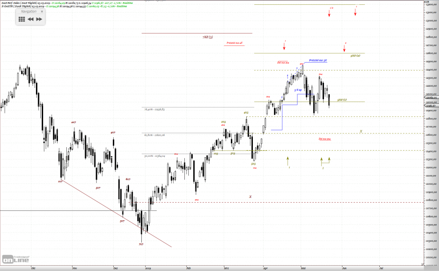Viewport: 439px width, 271px height.
Task: Click the 7XZ (3) level label
Action: pyautogui.click(x=208, y=37)
